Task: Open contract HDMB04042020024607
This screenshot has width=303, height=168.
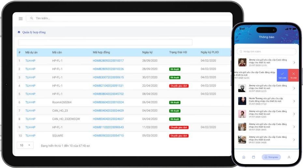Action: pos(108,119)
